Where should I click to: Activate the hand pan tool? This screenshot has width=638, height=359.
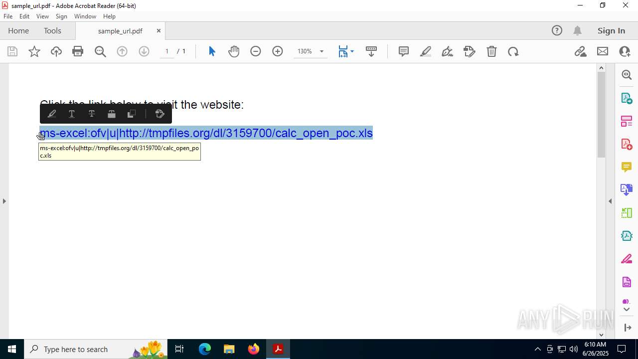pos(234,51)
